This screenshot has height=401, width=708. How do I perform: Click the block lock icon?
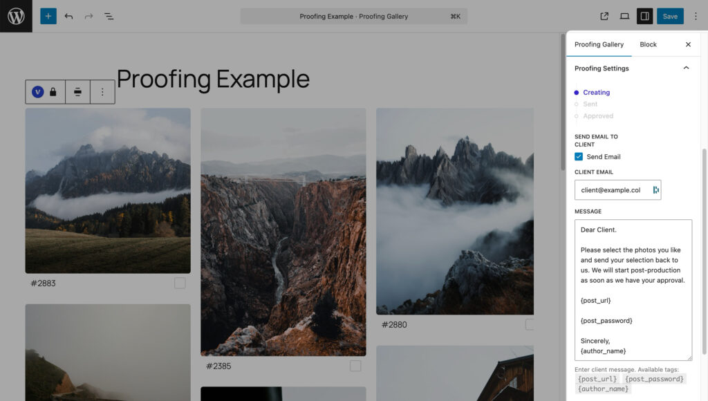53,92
